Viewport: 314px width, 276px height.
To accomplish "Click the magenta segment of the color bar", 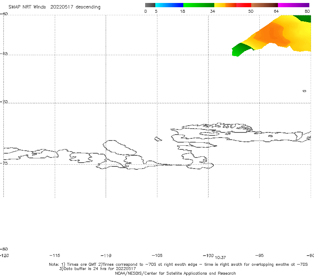I will tap(294, 5).
